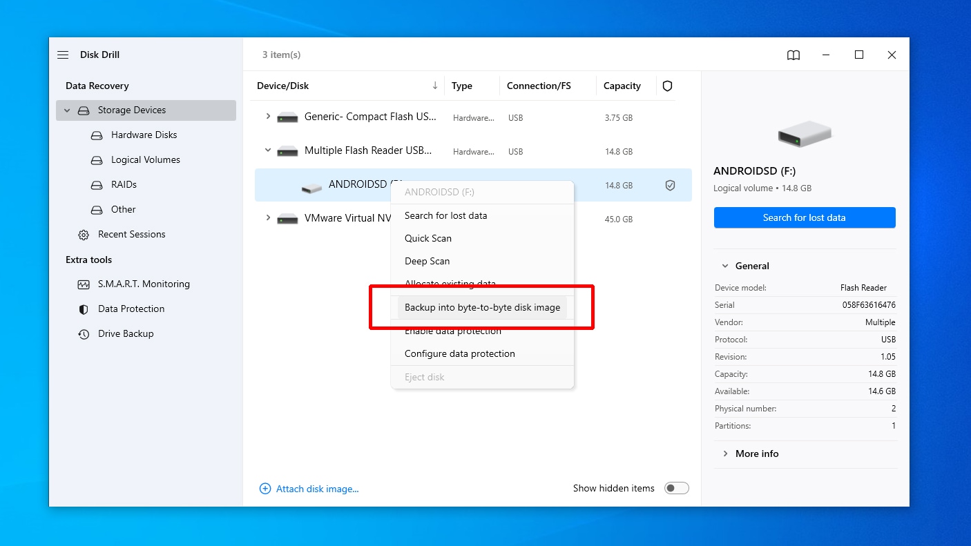The width and height of the screenshot is (971, 546).
Task: Choose Enable data protection entry
Action: coord(482,331)
